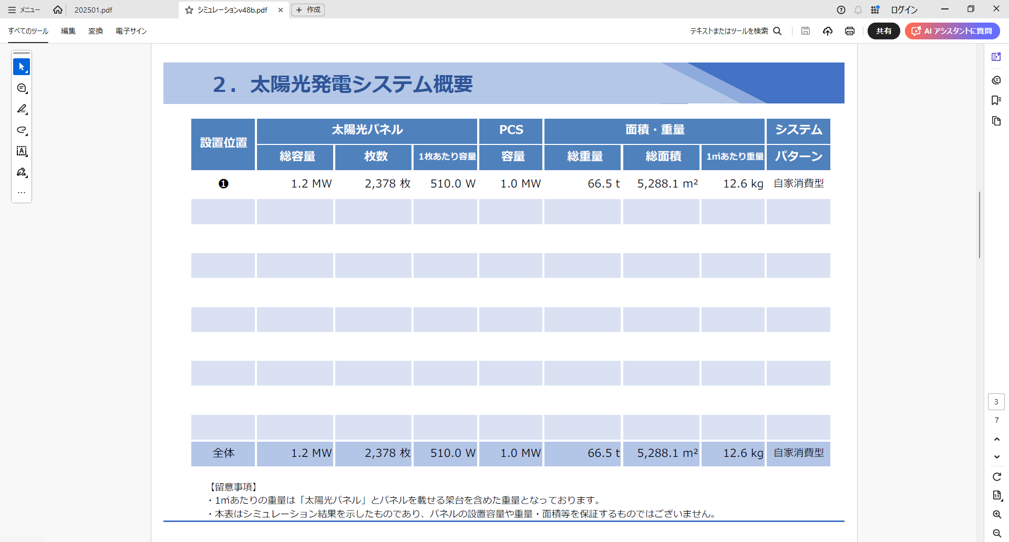The height and width of the screenshot is (542, 1009).
Task: Click the 共有 share button
Action: point(883,31)
